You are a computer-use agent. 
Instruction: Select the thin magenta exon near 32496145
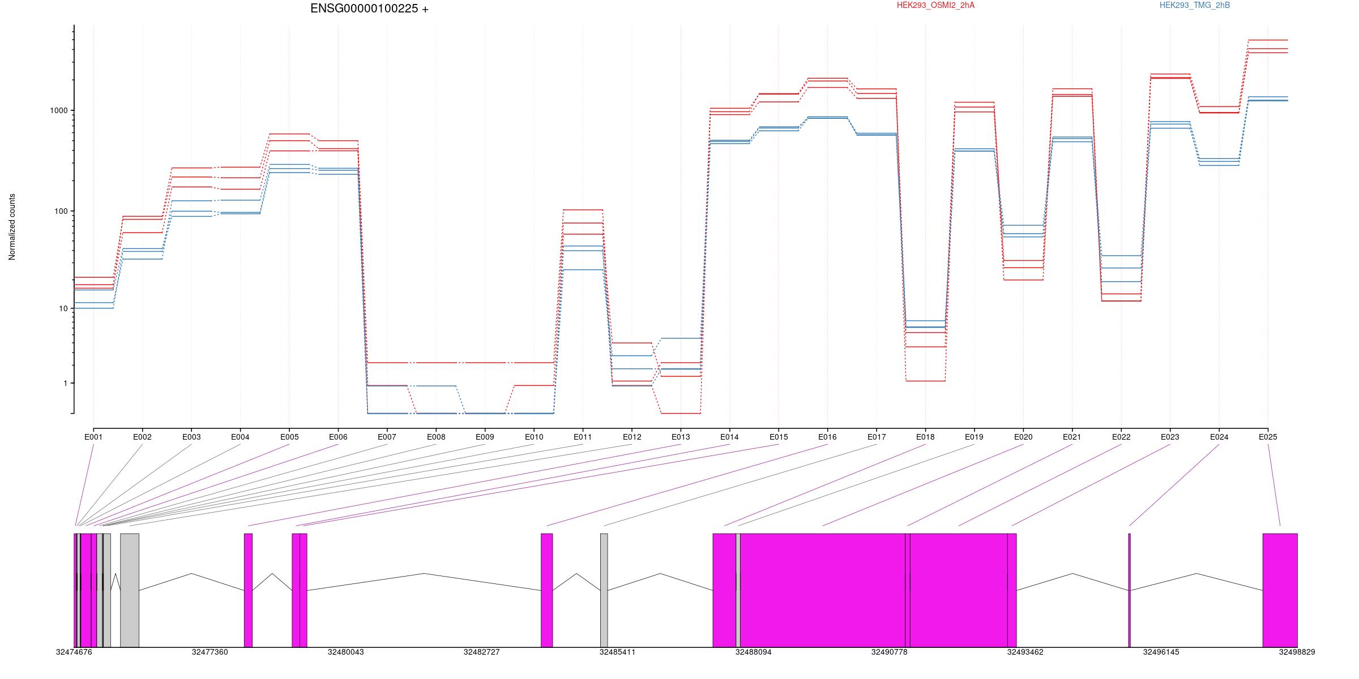coord(1129,590)
